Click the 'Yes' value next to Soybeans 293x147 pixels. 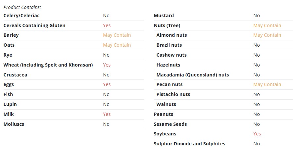pyautogui.click(x=257, y=134)
